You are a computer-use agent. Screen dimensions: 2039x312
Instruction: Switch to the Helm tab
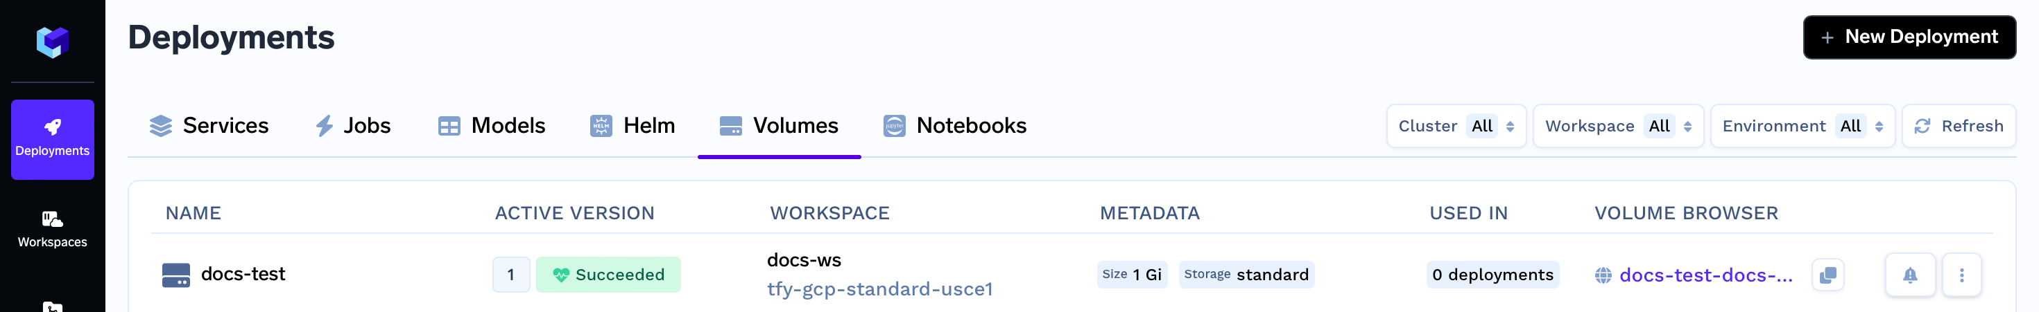[x=633, y=126]
